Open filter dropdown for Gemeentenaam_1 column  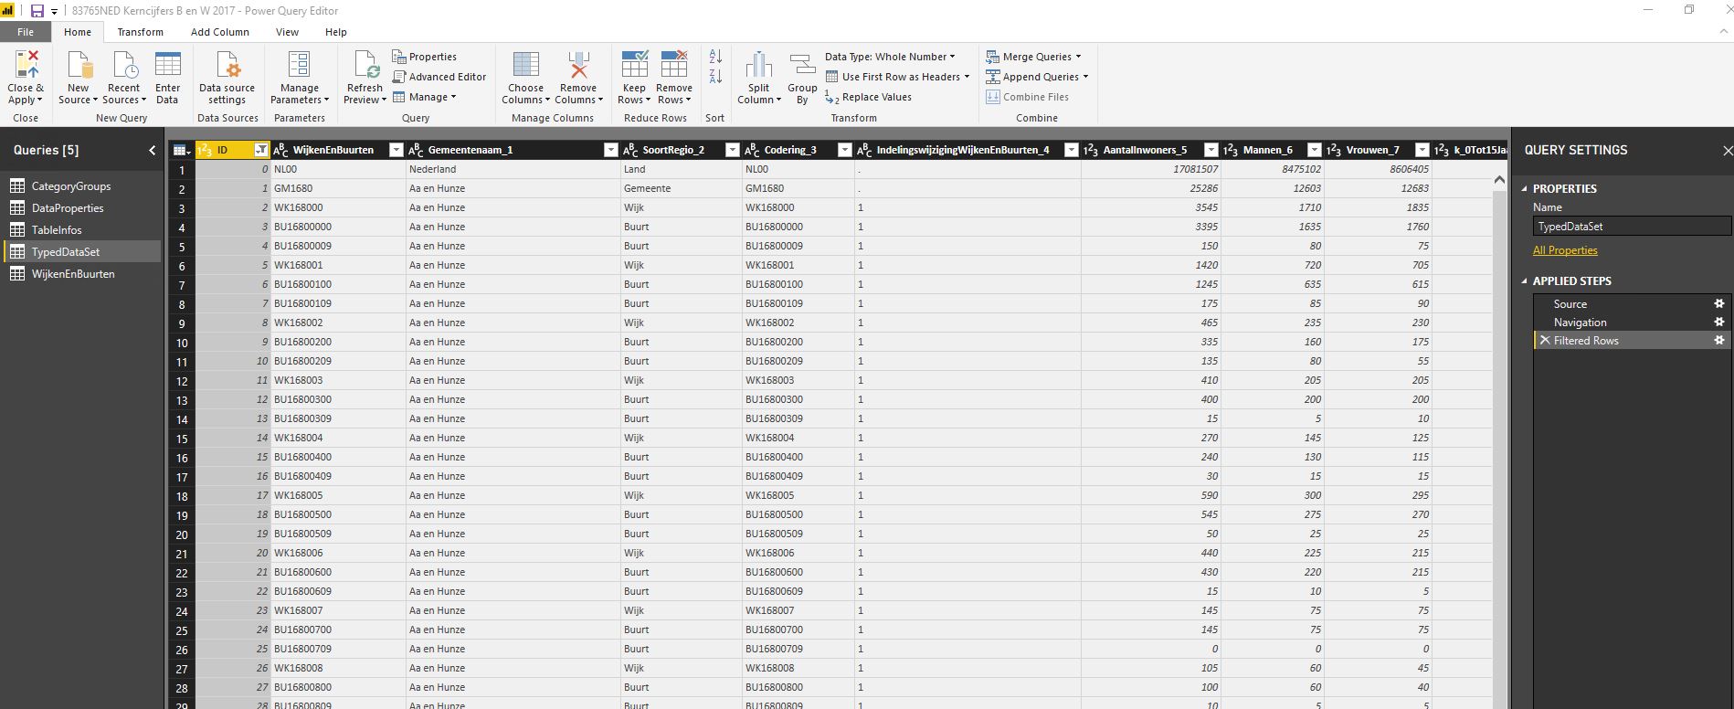[x=611, y=150]
